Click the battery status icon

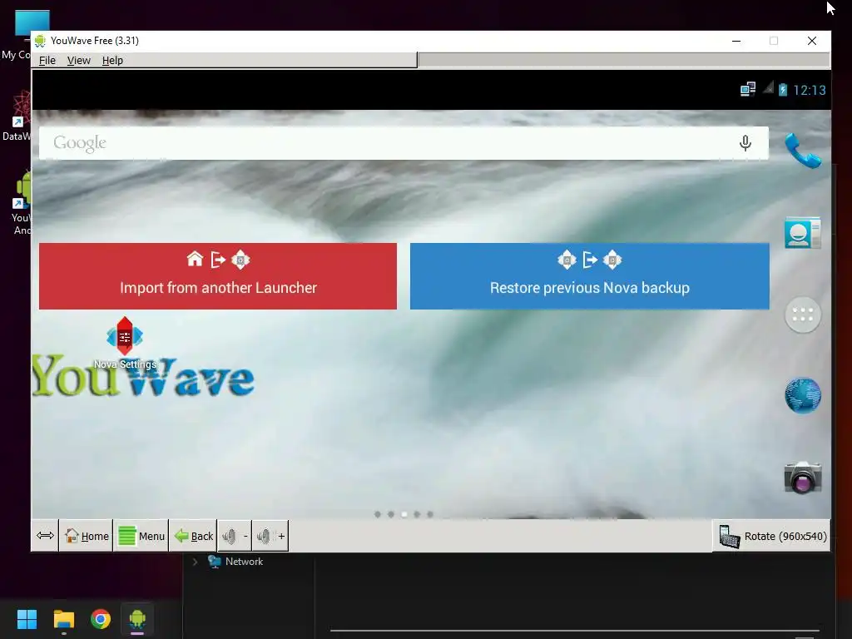[x=782, y=90]
